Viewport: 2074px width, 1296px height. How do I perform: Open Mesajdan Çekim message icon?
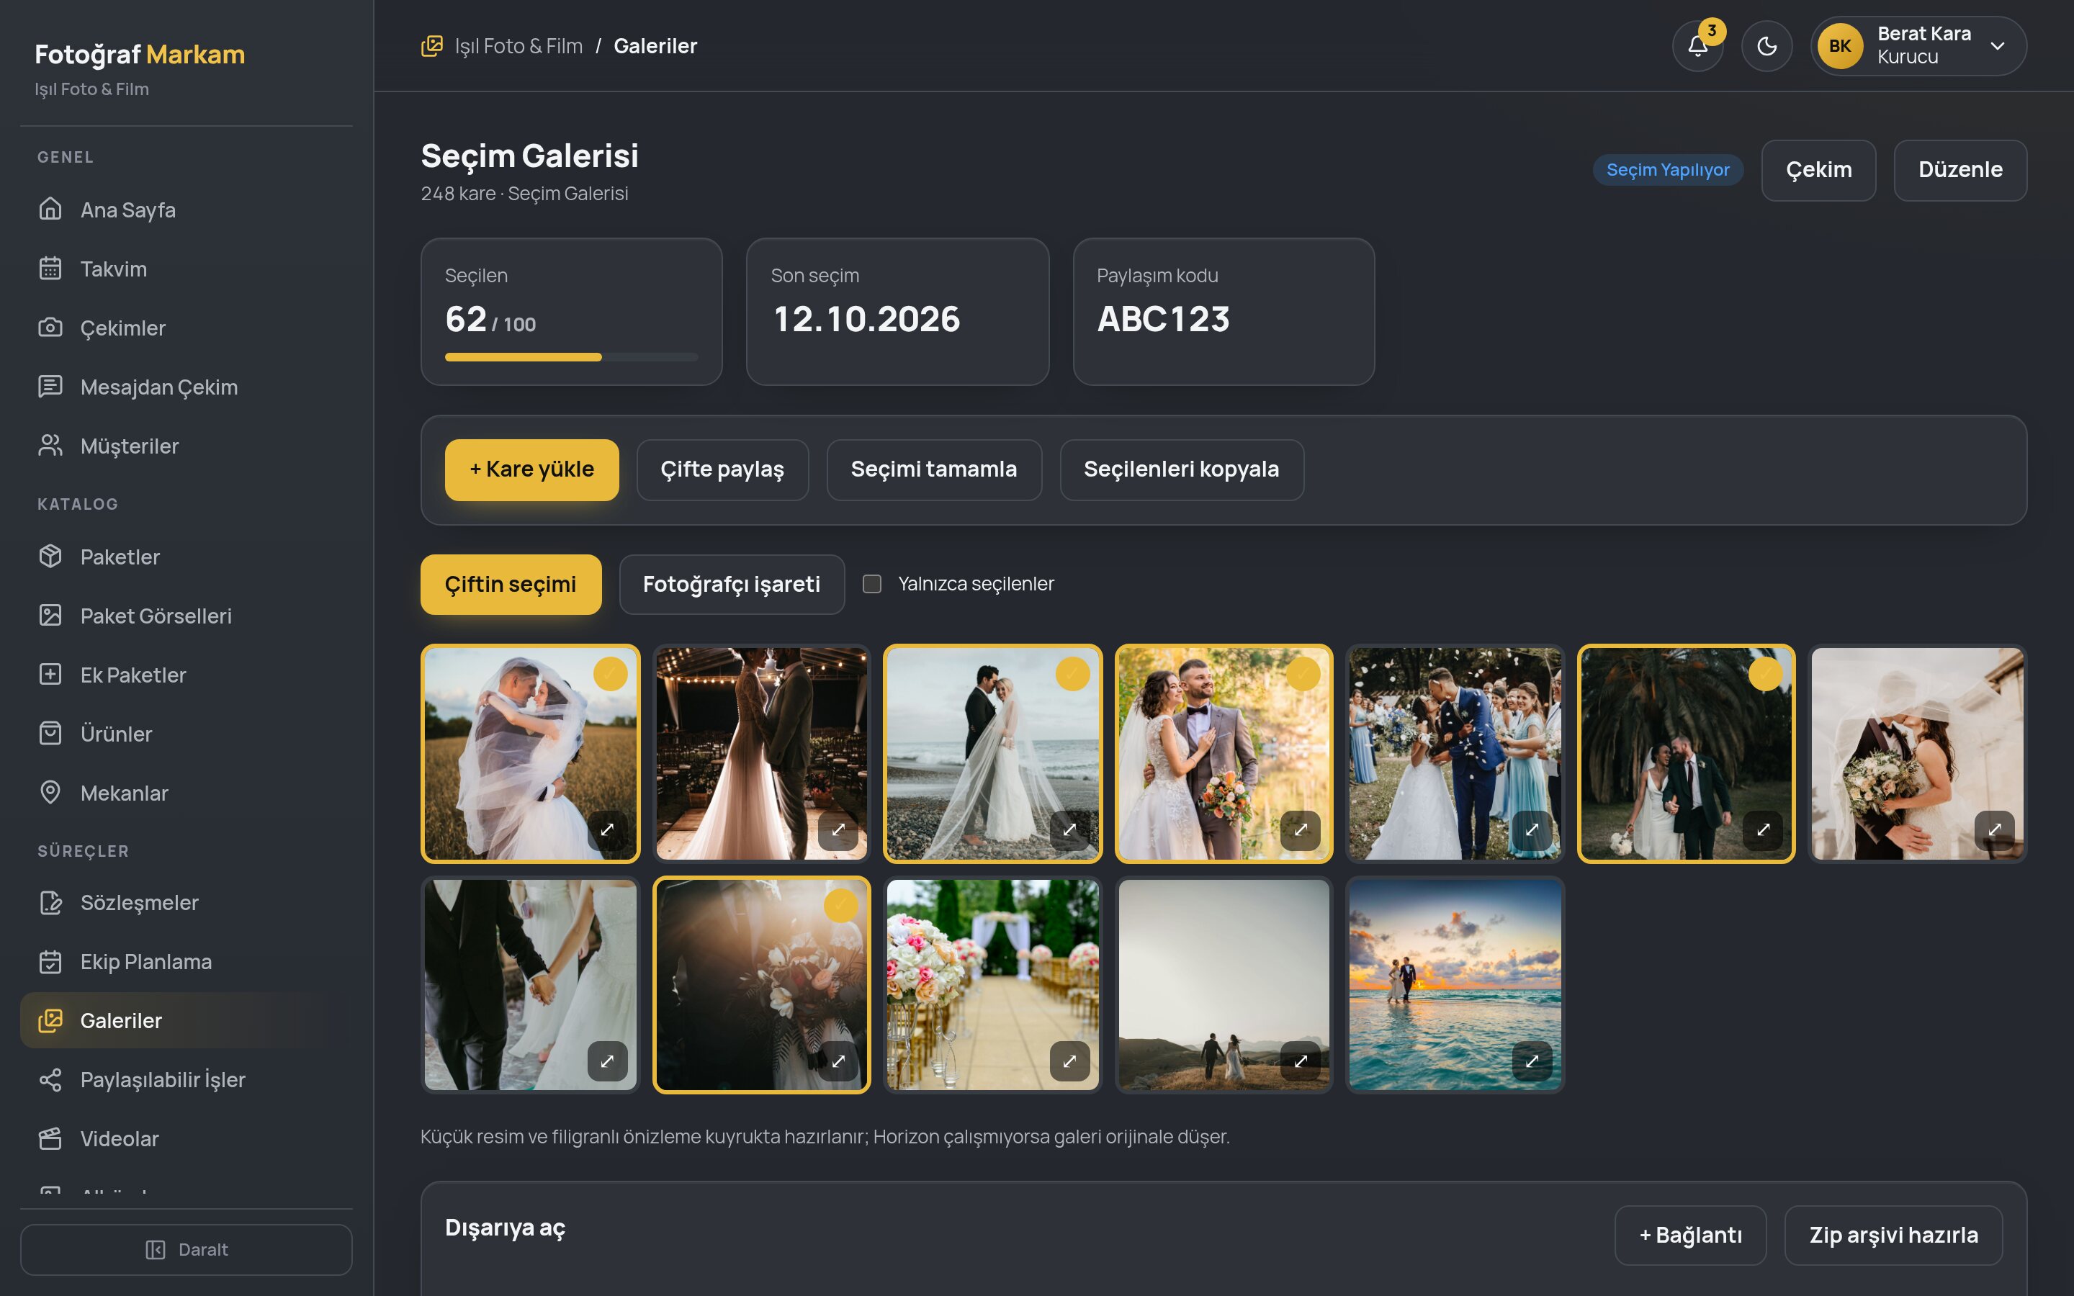(50, 387)
